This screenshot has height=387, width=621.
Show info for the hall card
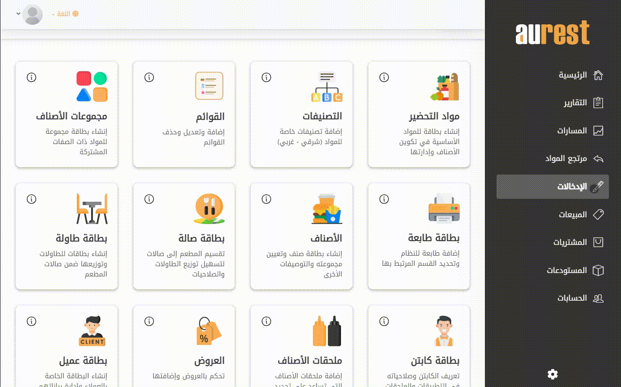coord(149,199)
